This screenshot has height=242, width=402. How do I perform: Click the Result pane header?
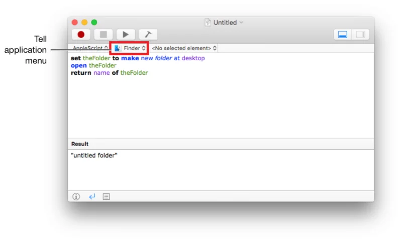(x=221, y=144)
